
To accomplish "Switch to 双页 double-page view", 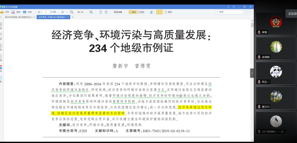I will tap(140, 12).
